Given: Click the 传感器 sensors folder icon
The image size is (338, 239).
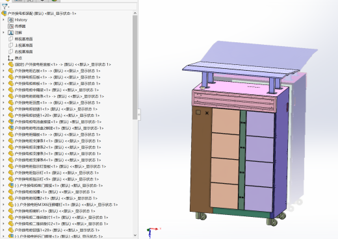Looking at the screenshot, I should click(10, 26).
